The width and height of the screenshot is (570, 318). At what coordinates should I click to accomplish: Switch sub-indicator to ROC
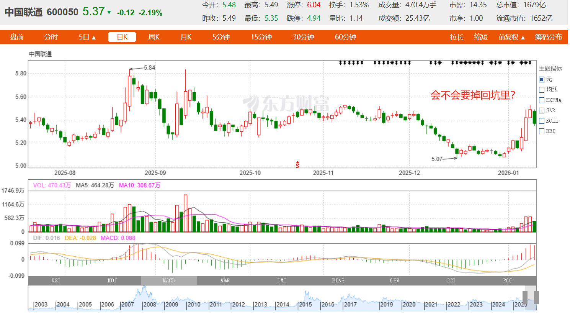(x=508, y=281)
